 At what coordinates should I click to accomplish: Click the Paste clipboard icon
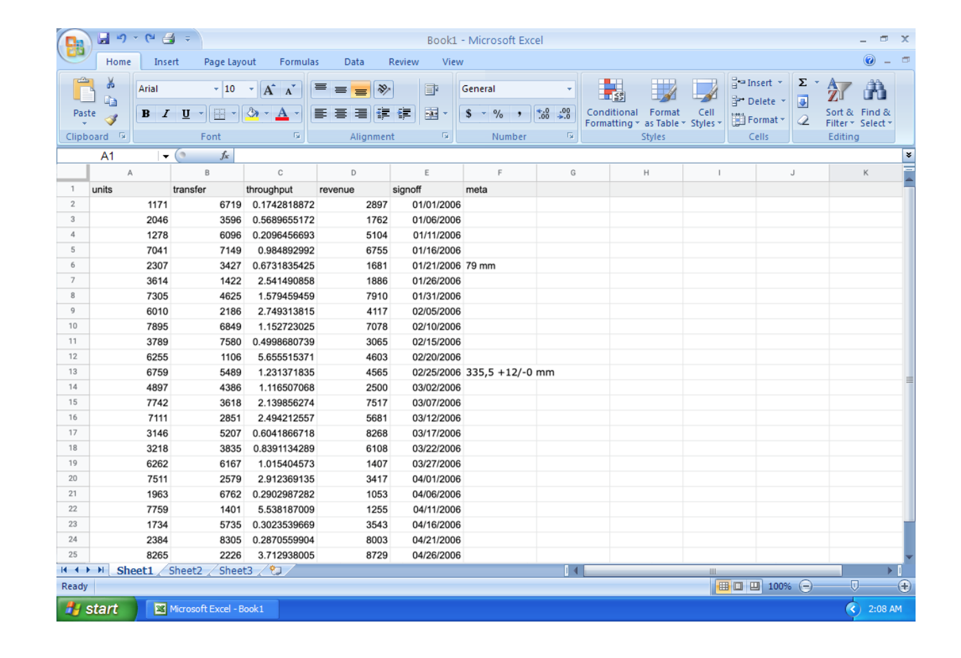(84, 91)
